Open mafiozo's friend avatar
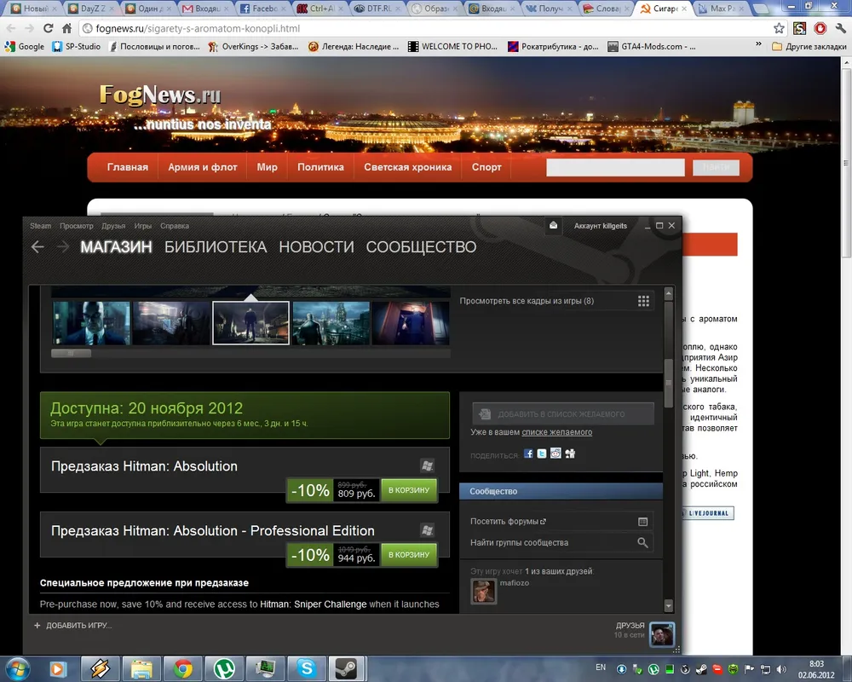The image size is (852, 682). [483, 591]
